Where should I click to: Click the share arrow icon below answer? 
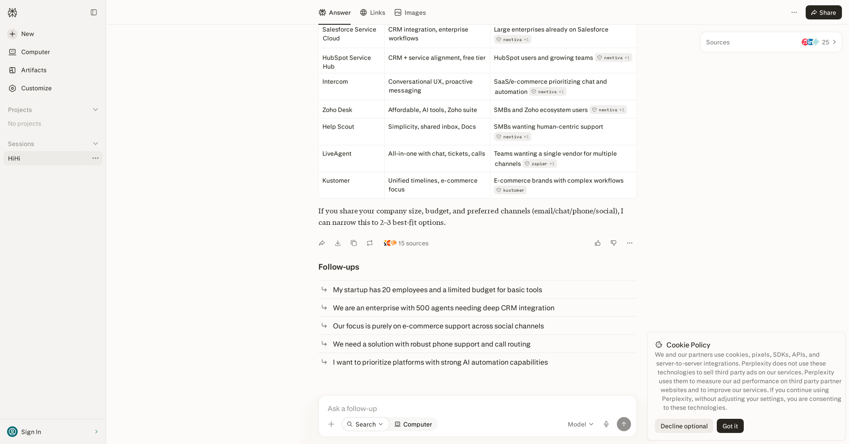(x=322, y=243)
